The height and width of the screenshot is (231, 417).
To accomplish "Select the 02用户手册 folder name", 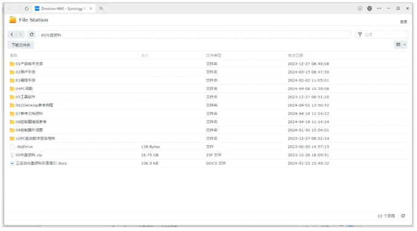I will (25, 72).
